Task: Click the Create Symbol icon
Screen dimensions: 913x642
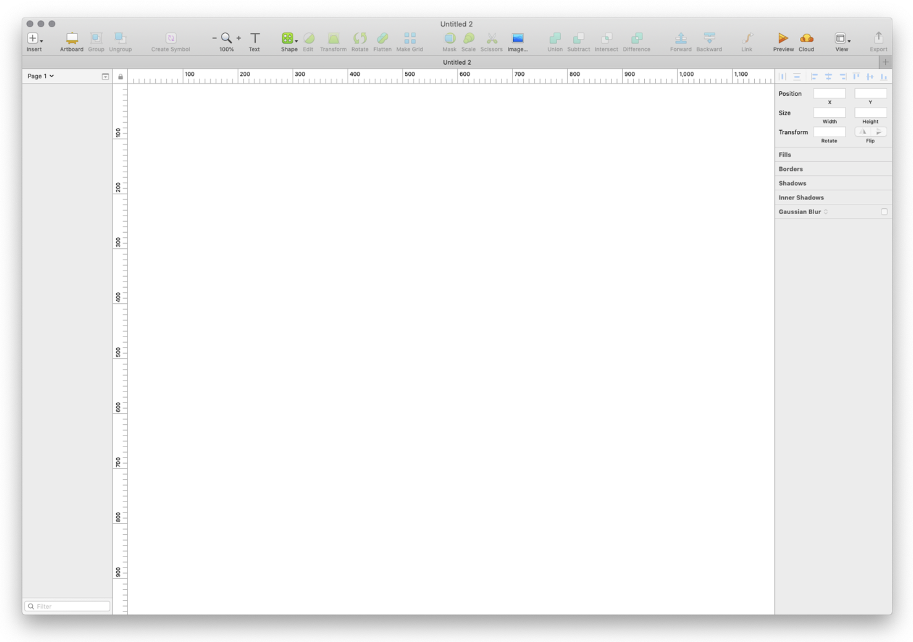Action: pos(171,38)
